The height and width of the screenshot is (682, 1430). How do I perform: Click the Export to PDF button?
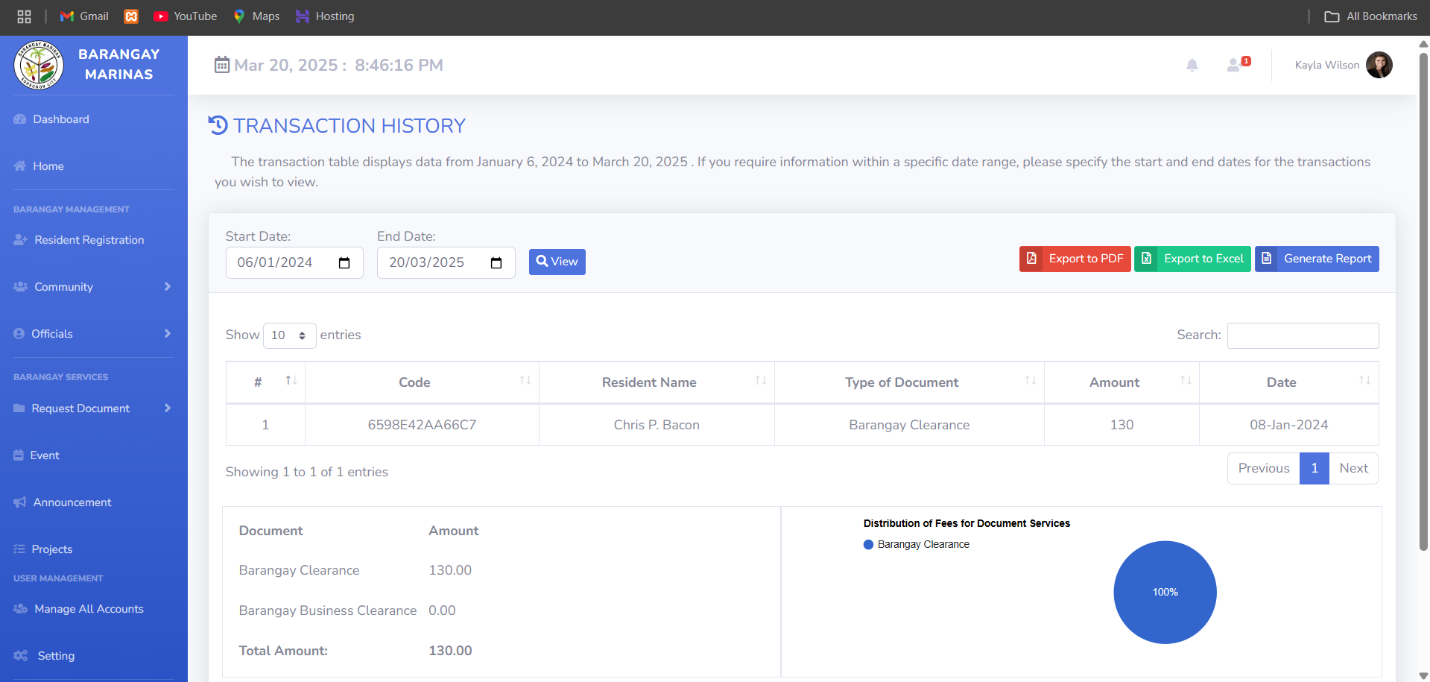click(1075, 259)
